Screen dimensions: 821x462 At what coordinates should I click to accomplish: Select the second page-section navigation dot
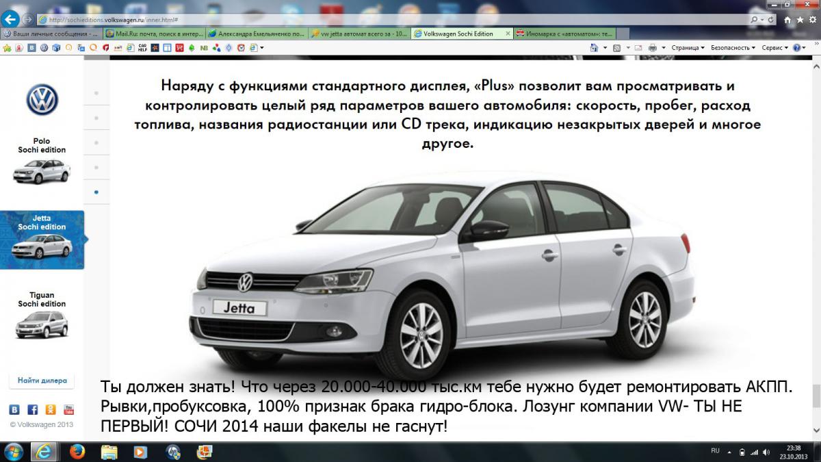96,118
